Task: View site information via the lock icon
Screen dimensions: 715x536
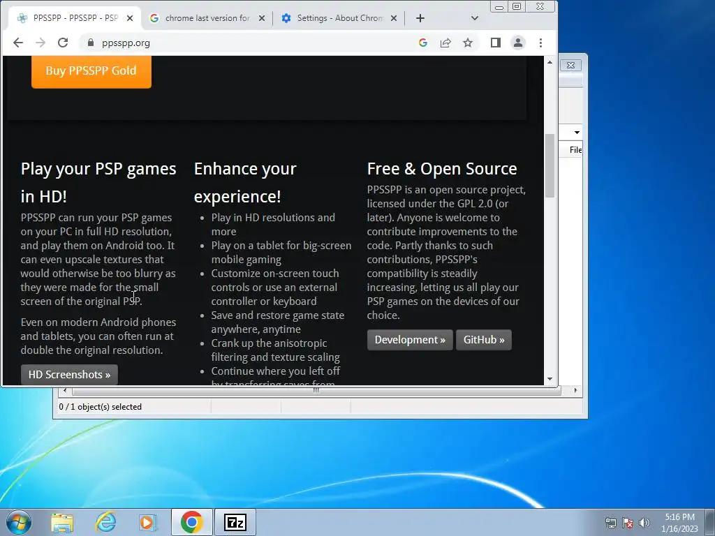Action: tap(91, 43)
